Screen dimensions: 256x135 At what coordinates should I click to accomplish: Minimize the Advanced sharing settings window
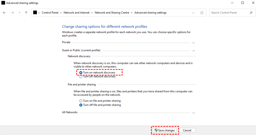coord(232,3)
